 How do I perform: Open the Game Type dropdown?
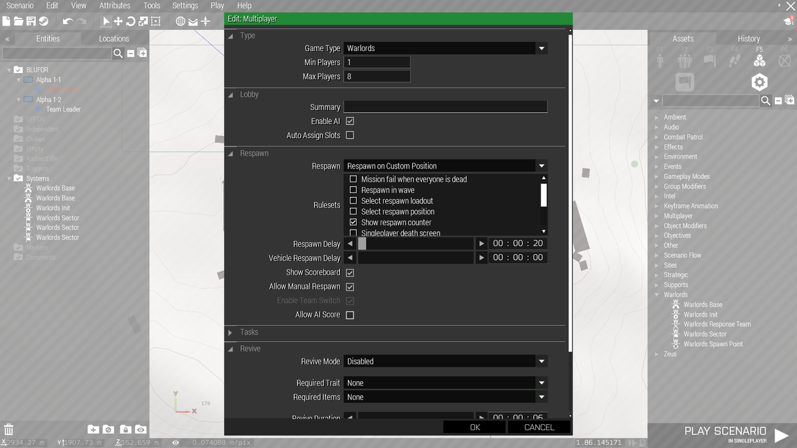[x=541, y=48]
